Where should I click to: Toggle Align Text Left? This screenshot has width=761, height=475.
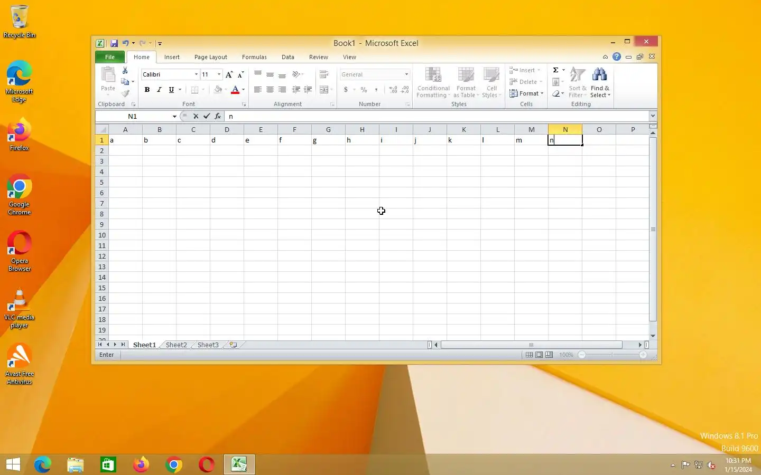[258, 90]
